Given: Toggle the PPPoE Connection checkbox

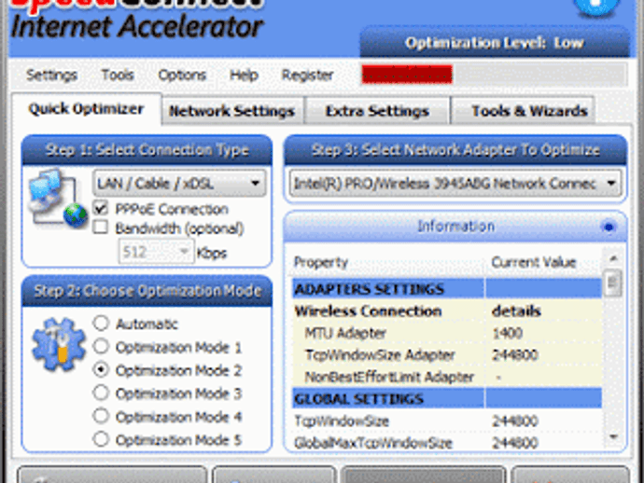Looking at the screenshot, I should (101, 208).
